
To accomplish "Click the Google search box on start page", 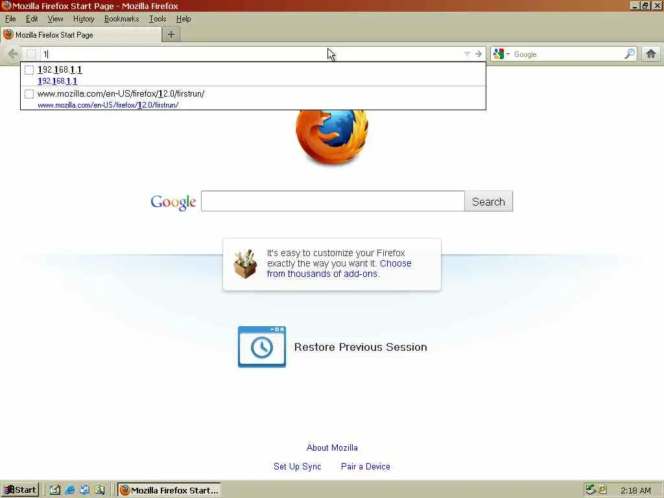I will point(333,201).
